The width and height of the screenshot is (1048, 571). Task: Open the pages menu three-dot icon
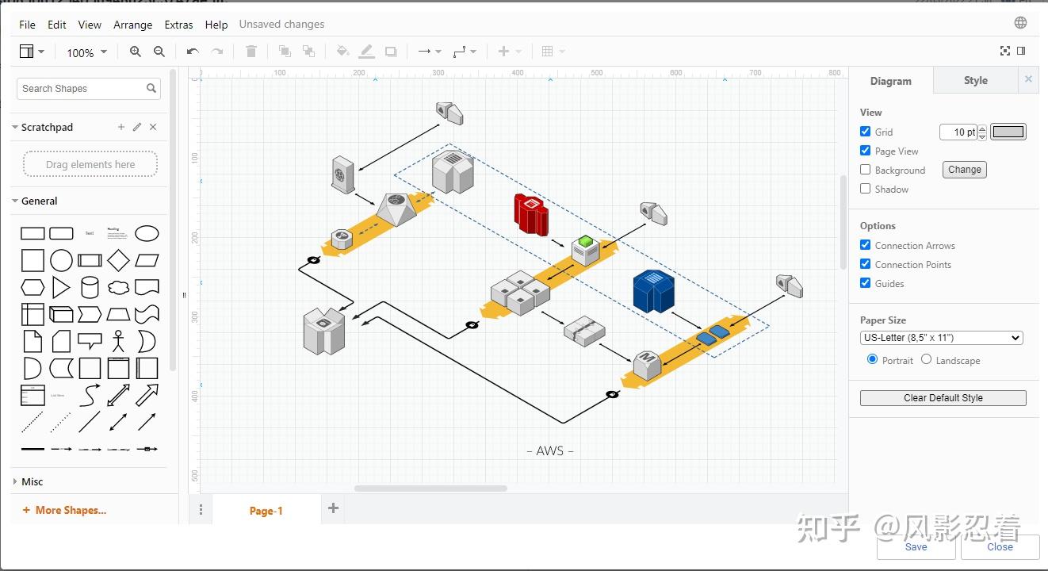pos(201,509)
